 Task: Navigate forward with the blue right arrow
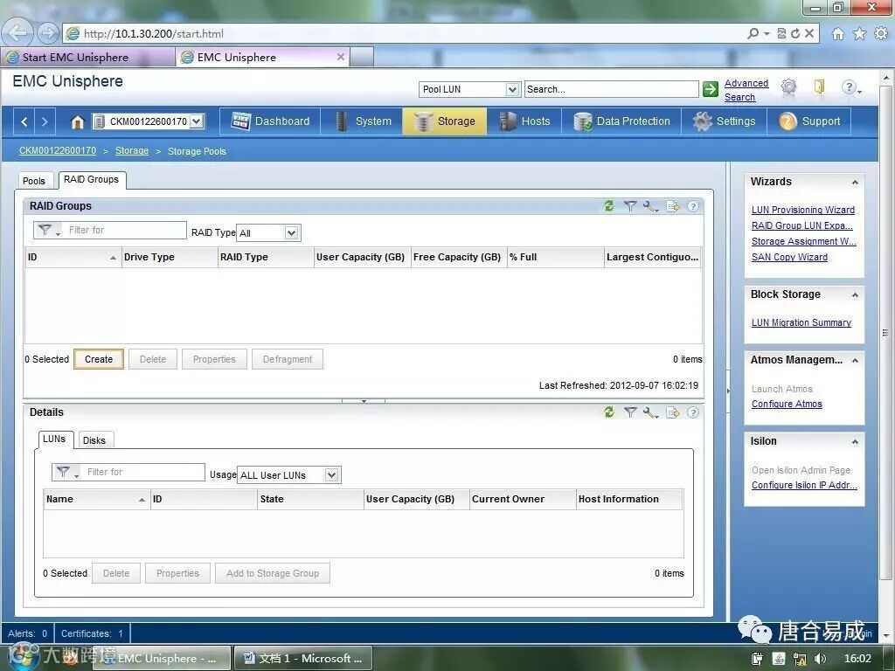(x=45, y=121)
